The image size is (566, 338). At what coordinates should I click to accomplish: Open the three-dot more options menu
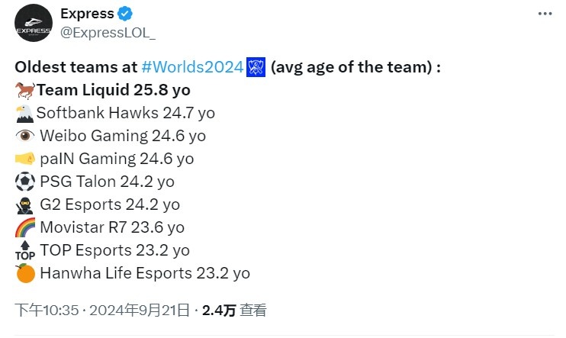pyautogui.click(x=545, y=14)
